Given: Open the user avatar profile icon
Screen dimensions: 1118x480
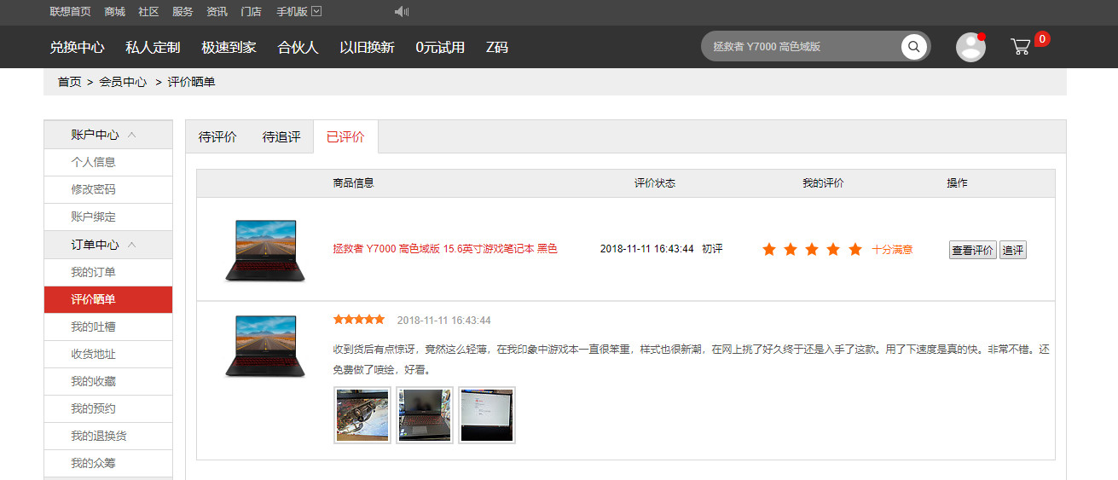Looking at the screenshot, I should coord(970,47).
